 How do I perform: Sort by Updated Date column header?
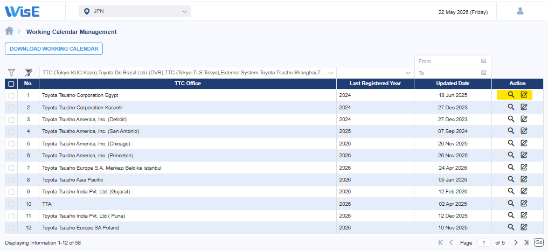coord(453,83)
